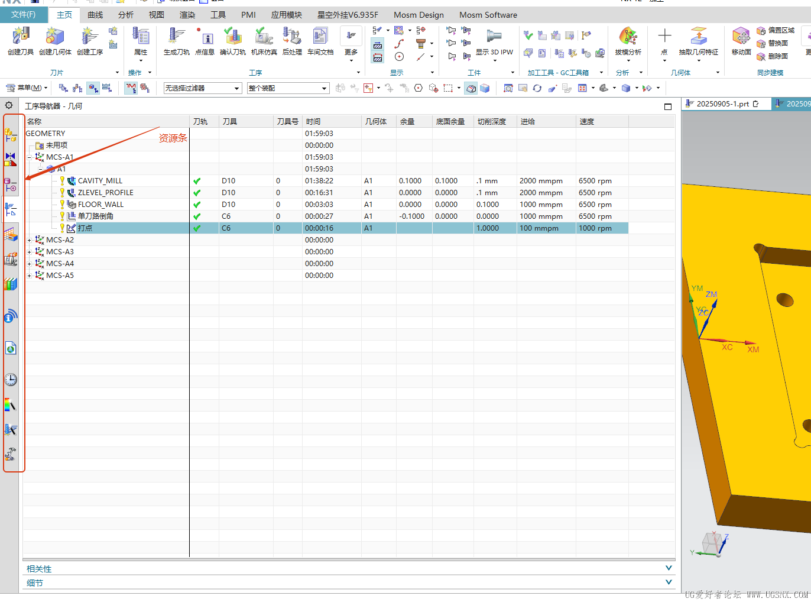Click Replace Face (替换面) icon

772,43
